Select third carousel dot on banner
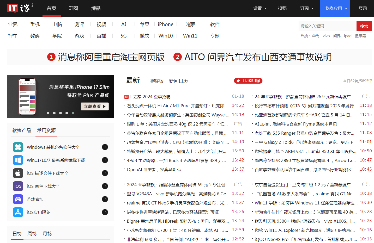 61,113
